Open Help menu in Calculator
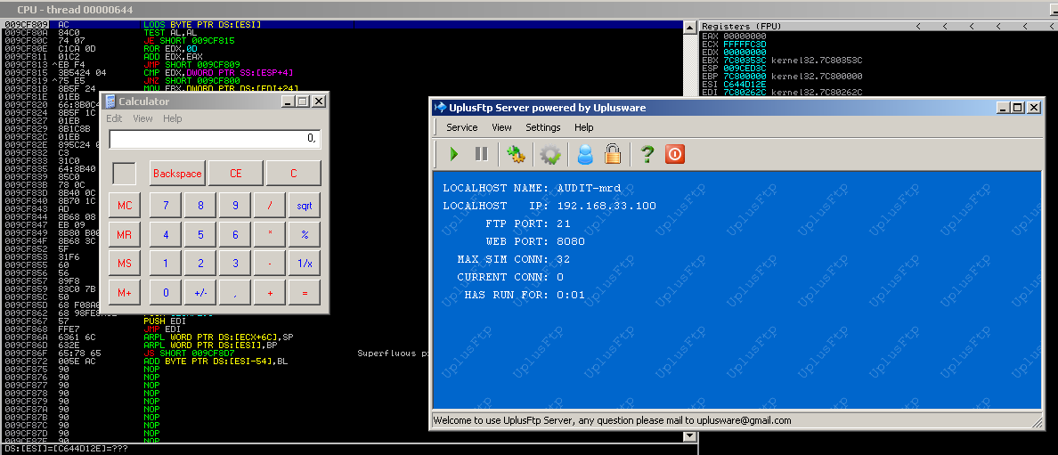The width and height of the screenshot is (1058, 455). coord(173,118)
